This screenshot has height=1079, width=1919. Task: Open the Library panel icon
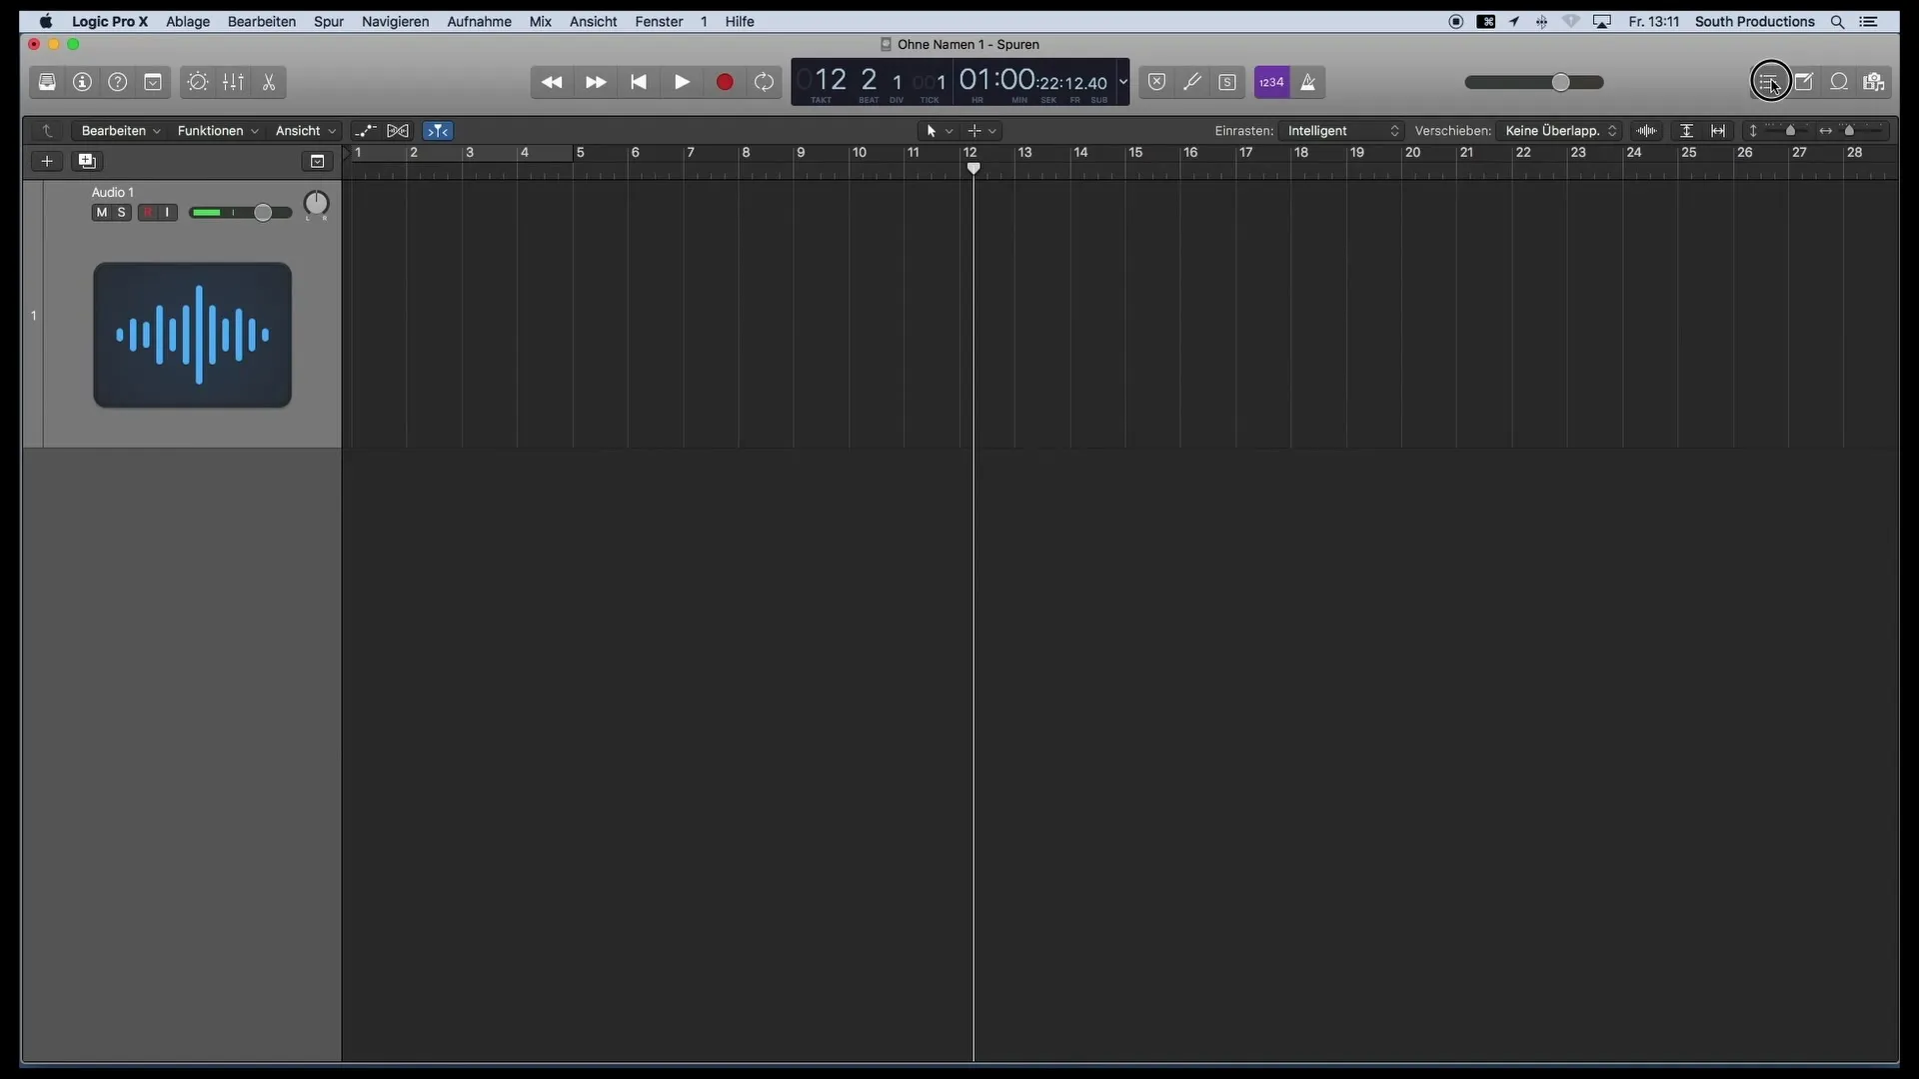pyautogui.click(x=47, y=82)
